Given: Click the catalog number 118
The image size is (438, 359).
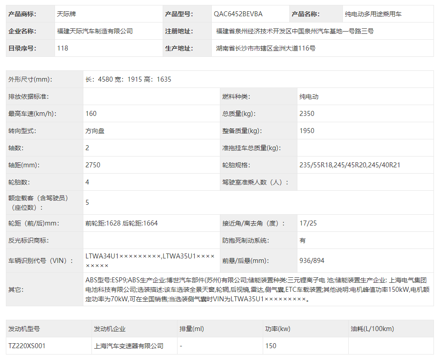Looking at the screenshot, I should tap(63, 48).
